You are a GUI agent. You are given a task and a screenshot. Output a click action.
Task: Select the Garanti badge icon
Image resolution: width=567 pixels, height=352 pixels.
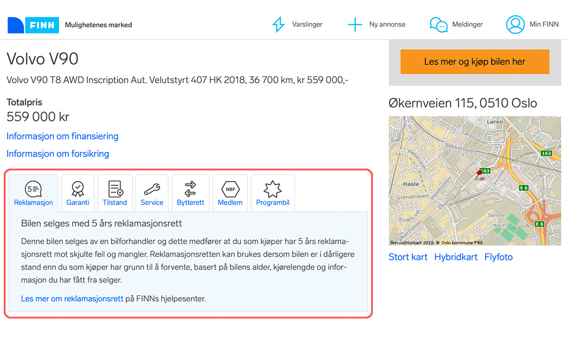click(x=77, y=189)
